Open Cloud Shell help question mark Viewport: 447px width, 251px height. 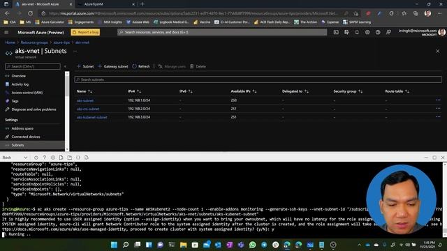click(x=45, y=158)
